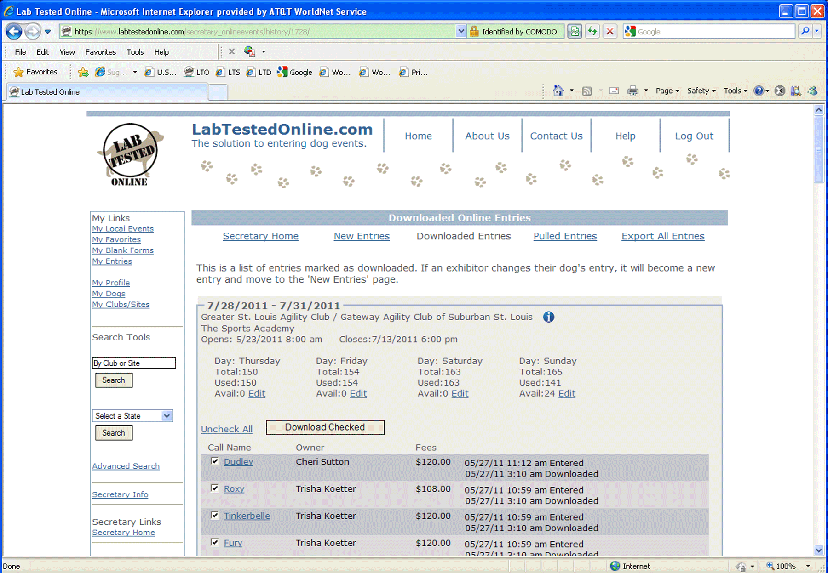Click the Google search magnifier icon
Screen dimensions: 828x573
click(805, 31)
